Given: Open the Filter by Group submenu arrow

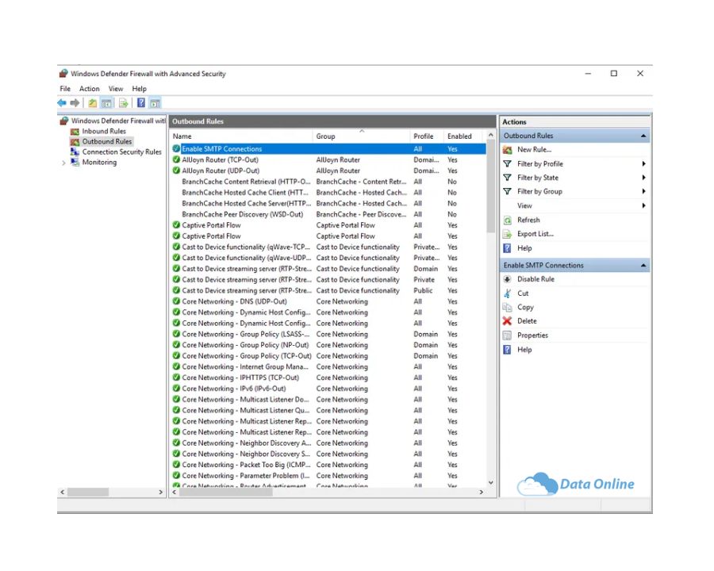Looking at the screenshot, I should pos(643,191).
